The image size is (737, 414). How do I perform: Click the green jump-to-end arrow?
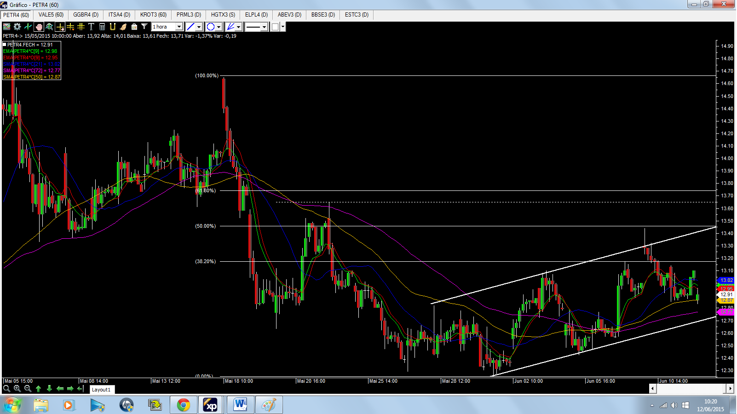coord(81,389)
